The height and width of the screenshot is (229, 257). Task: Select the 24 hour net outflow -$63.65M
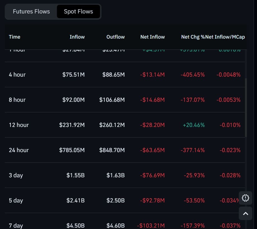[152, 150]
